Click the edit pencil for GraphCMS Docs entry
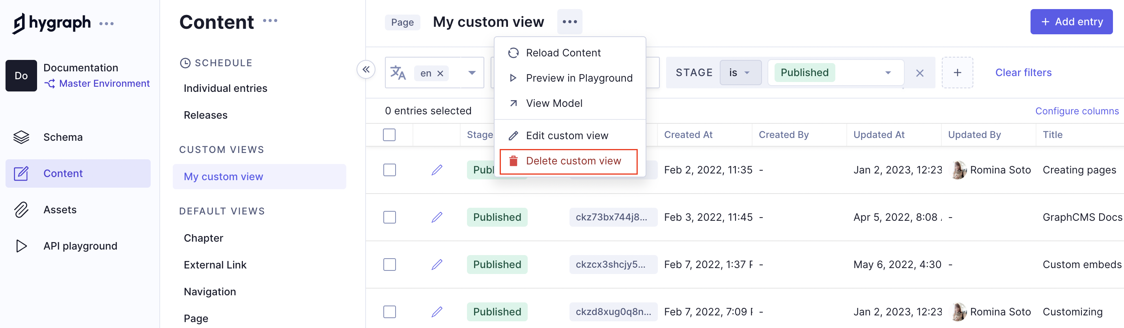1124x328 pixels. pyautogui.click(x=437, y=217)
